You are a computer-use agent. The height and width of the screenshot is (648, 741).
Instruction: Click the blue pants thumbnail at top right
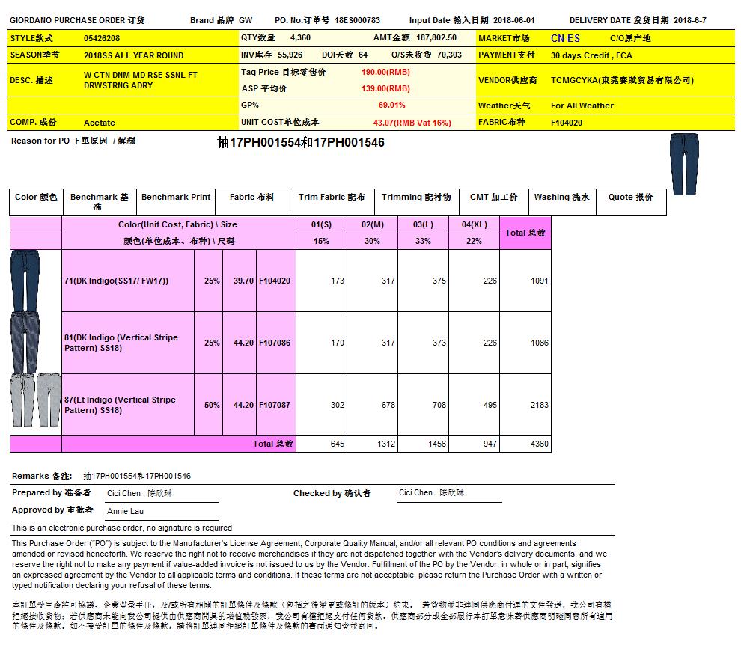click(x=682, y=164)
